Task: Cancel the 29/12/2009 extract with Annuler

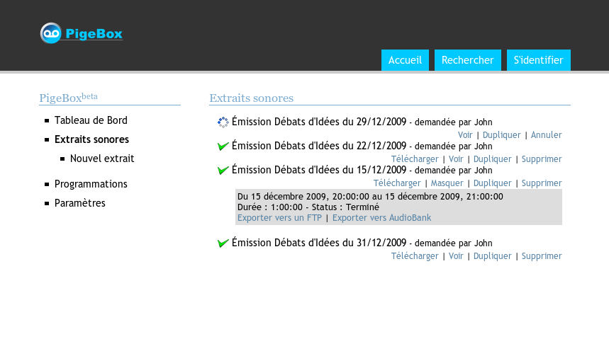Action: (x=546, y=135)
